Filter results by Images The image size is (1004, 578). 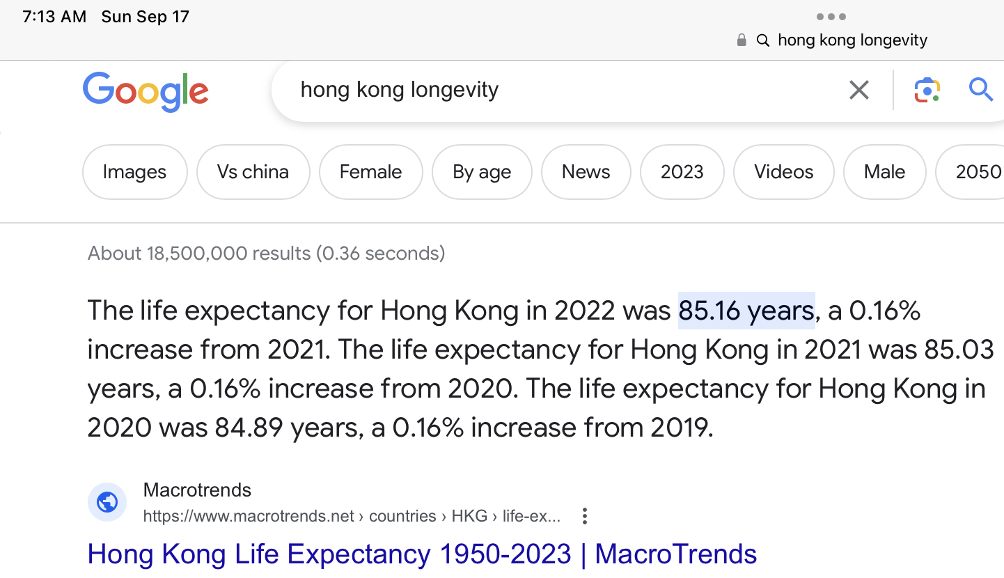point(134,172)
